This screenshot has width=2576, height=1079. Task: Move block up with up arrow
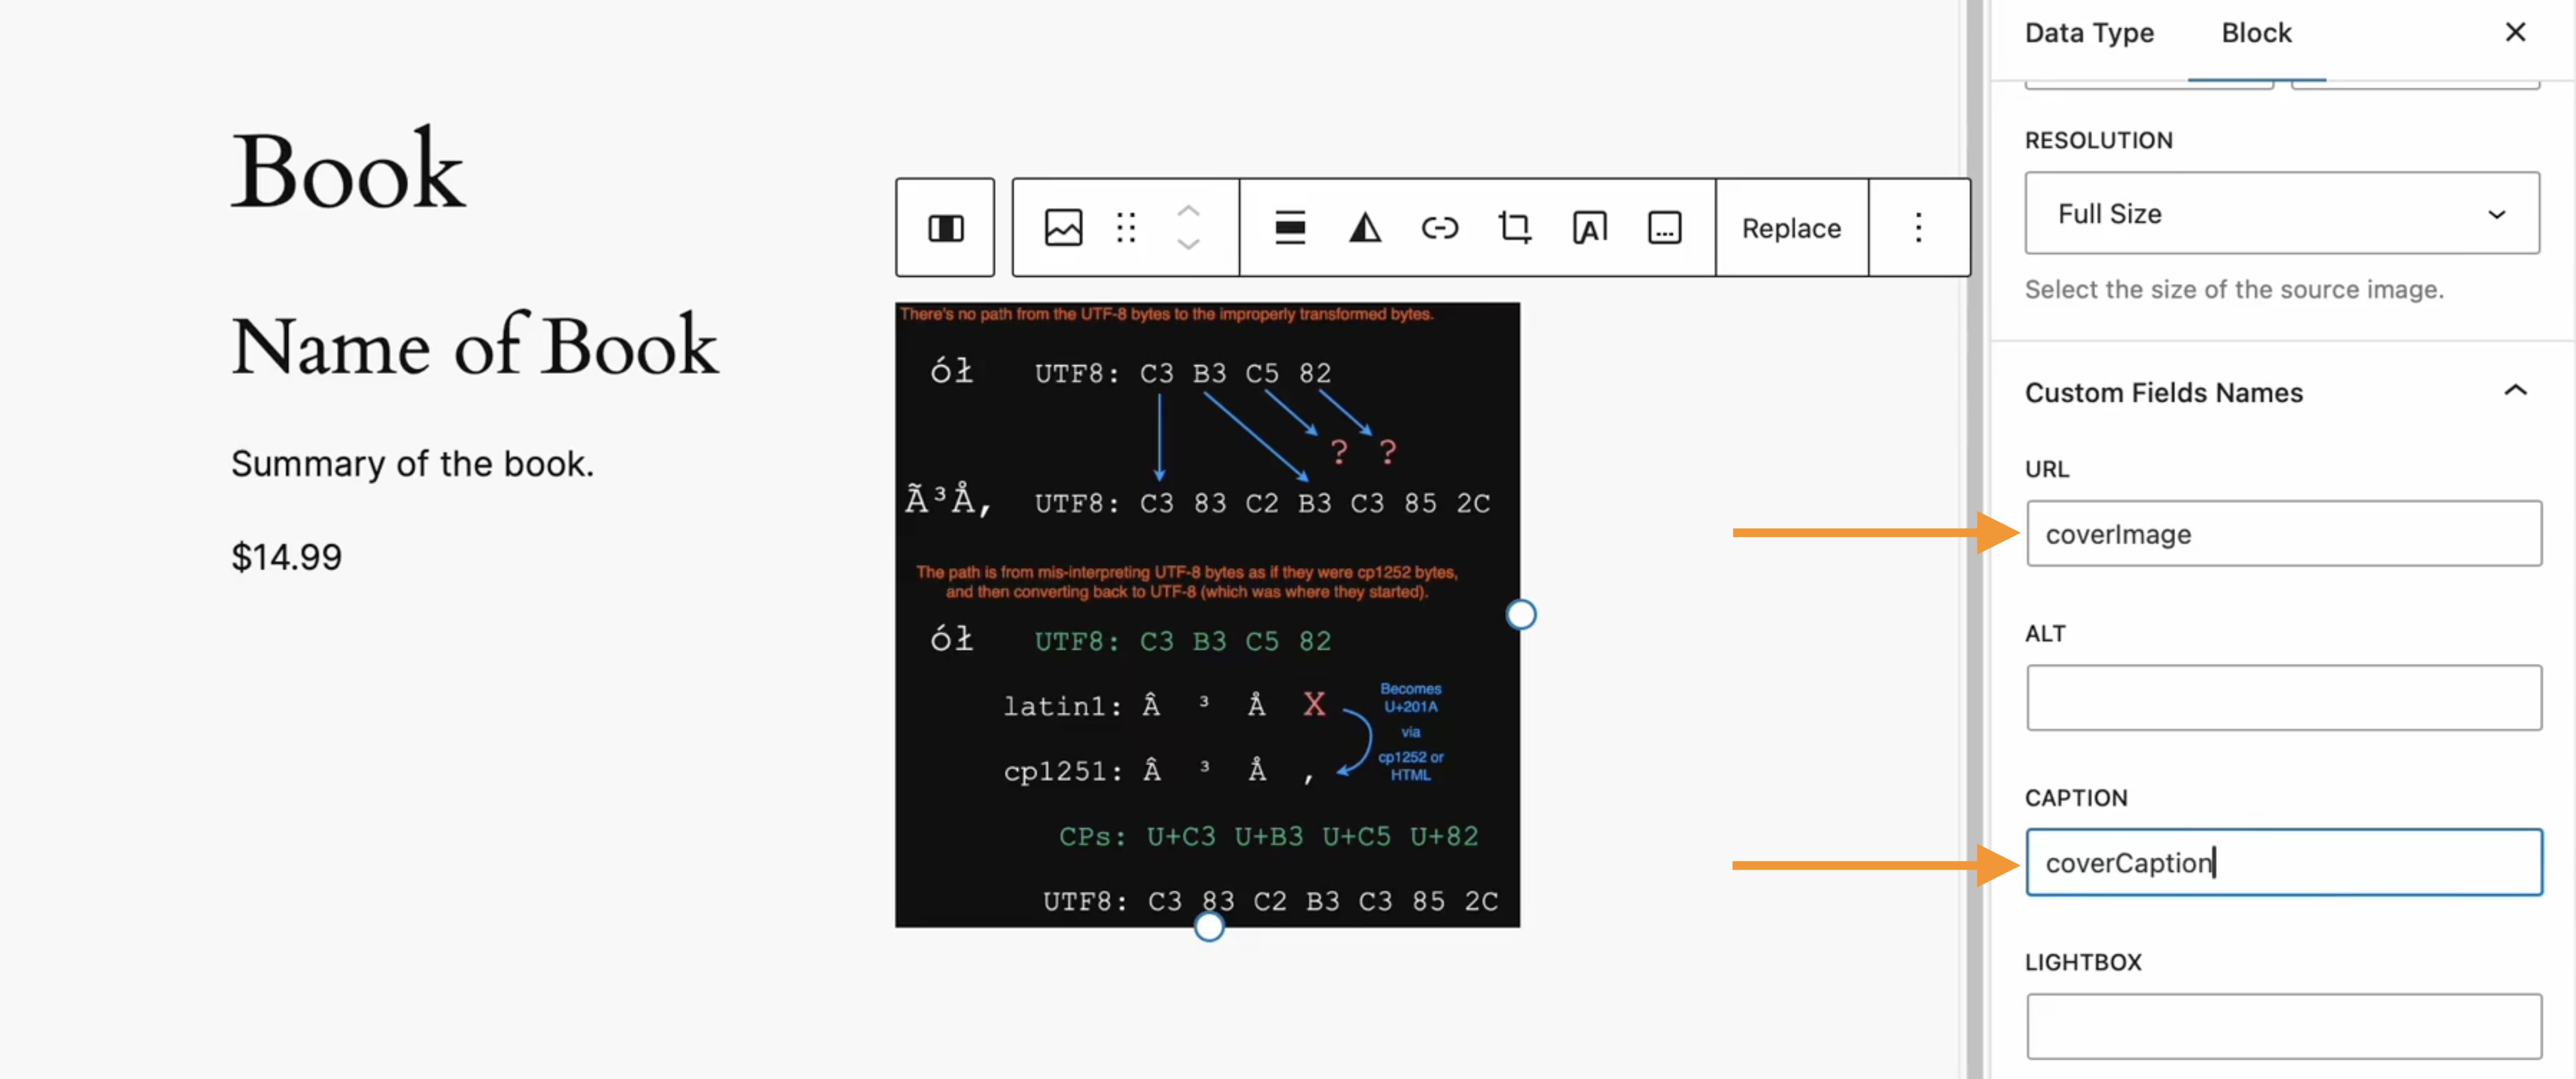pyautogui.click(x=1188, y=211)
